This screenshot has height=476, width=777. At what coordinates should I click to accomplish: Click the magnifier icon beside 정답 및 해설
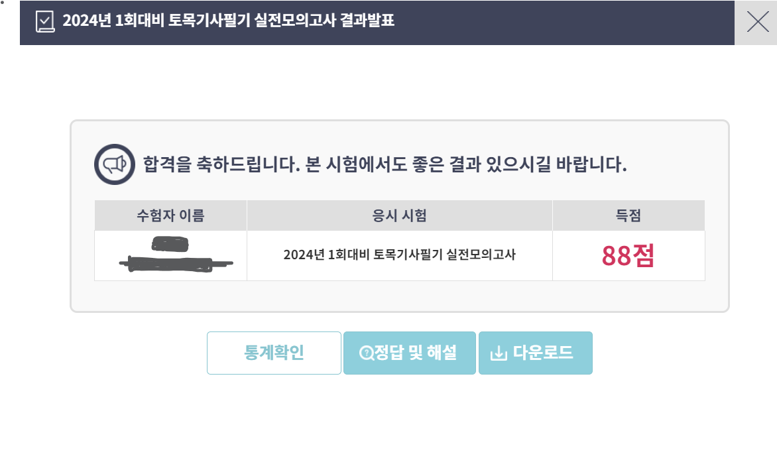coord(366,353)
